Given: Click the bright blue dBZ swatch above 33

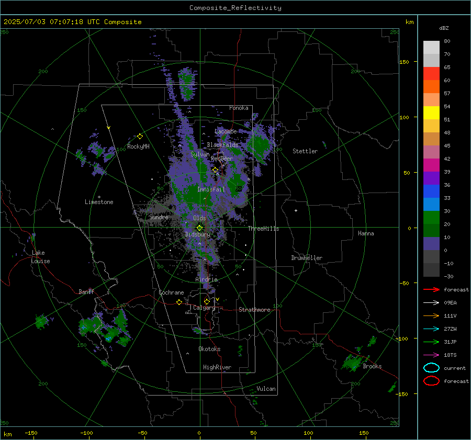Looking at the screenshot, I should tap(431, 191).
